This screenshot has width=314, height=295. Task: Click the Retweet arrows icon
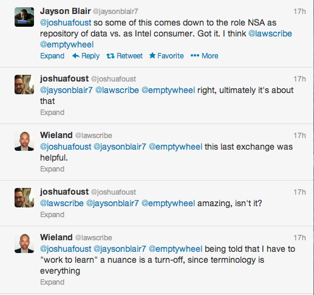pyautogui.click(x=111, y=56)
